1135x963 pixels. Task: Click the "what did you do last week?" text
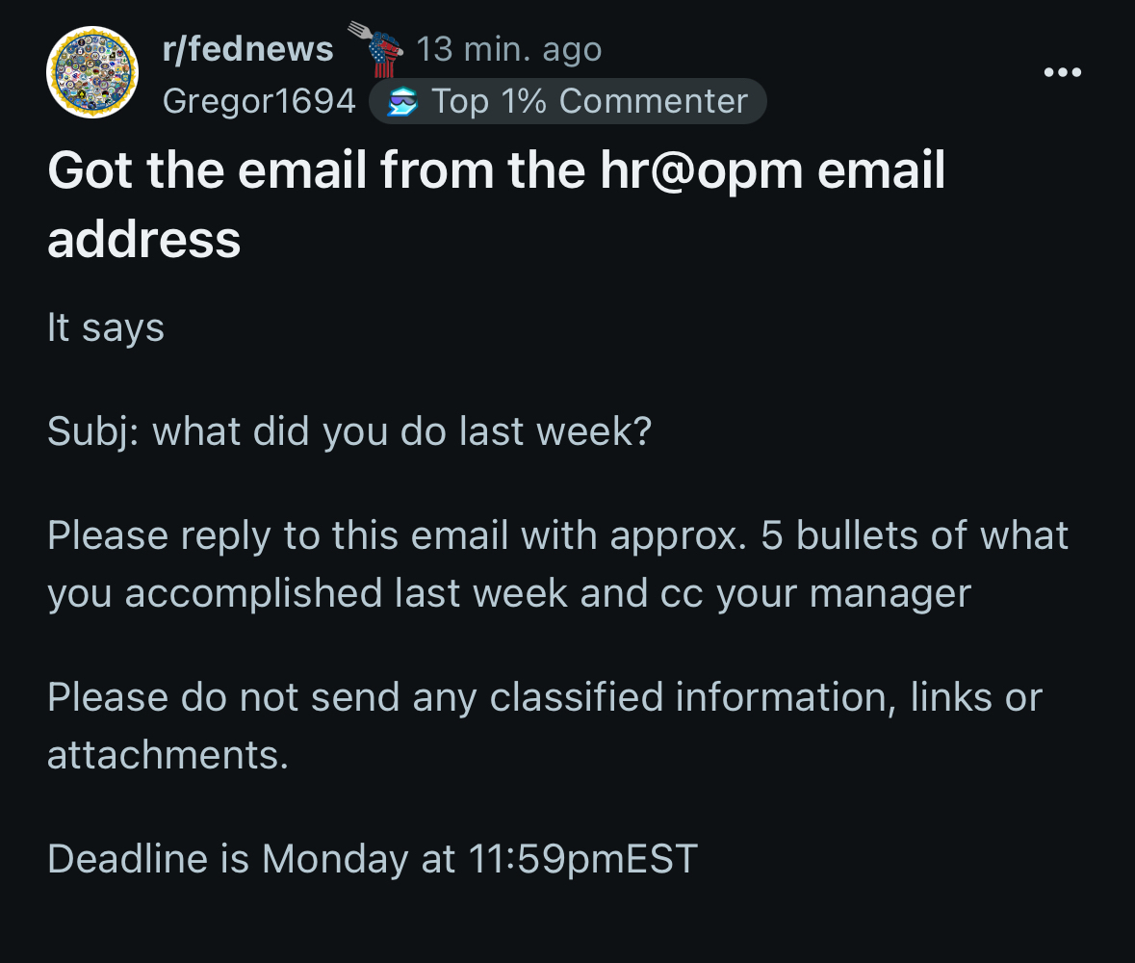click(402, 432)
